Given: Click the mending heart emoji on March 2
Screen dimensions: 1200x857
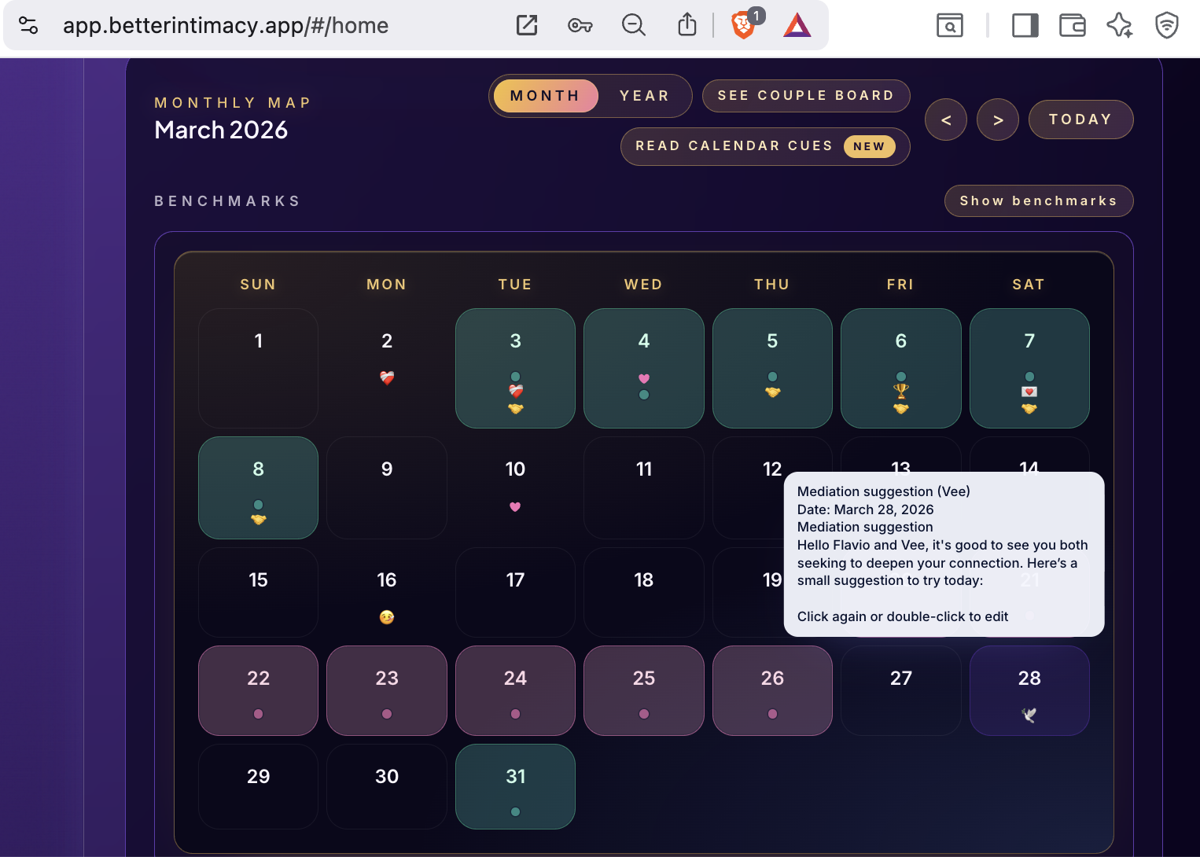Looking at the screenshot, I should click(386, 378).
